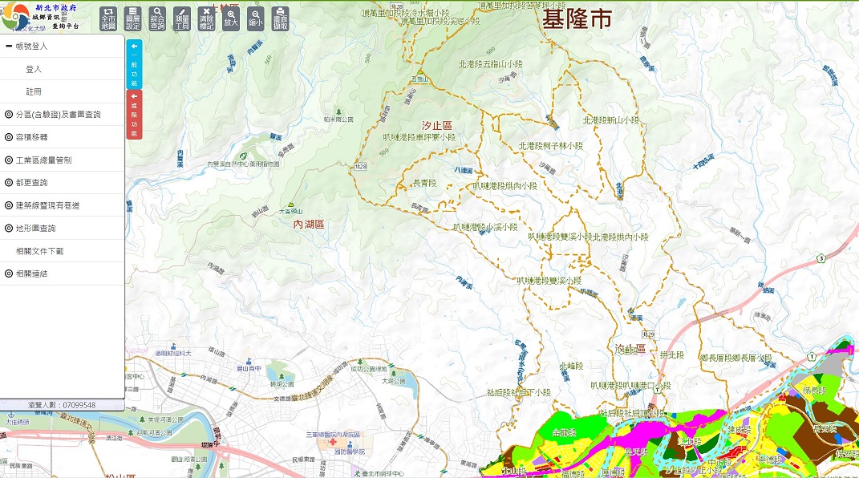The width and height of the screenshot is (859, 478).
Task: Switch to the blue 一般功能 side tab
Action: [134, 63]
